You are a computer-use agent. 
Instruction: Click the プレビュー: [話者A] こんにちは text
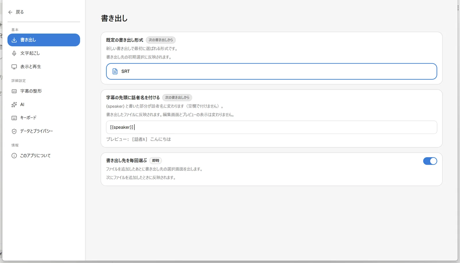pyautogui.click(x=139, y=139)
